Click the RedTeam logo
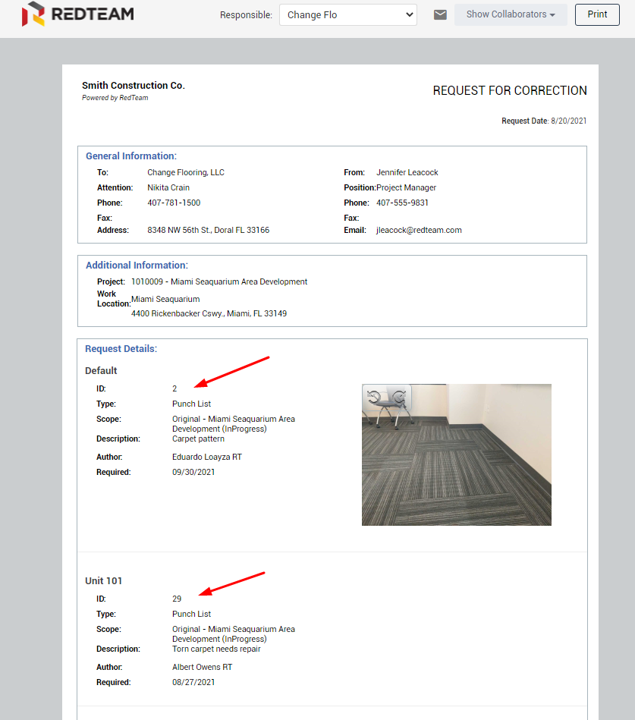 tap(77, 14)
